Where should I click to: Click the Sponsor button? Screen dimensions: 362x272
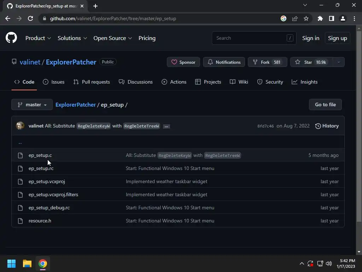(183, 62)
